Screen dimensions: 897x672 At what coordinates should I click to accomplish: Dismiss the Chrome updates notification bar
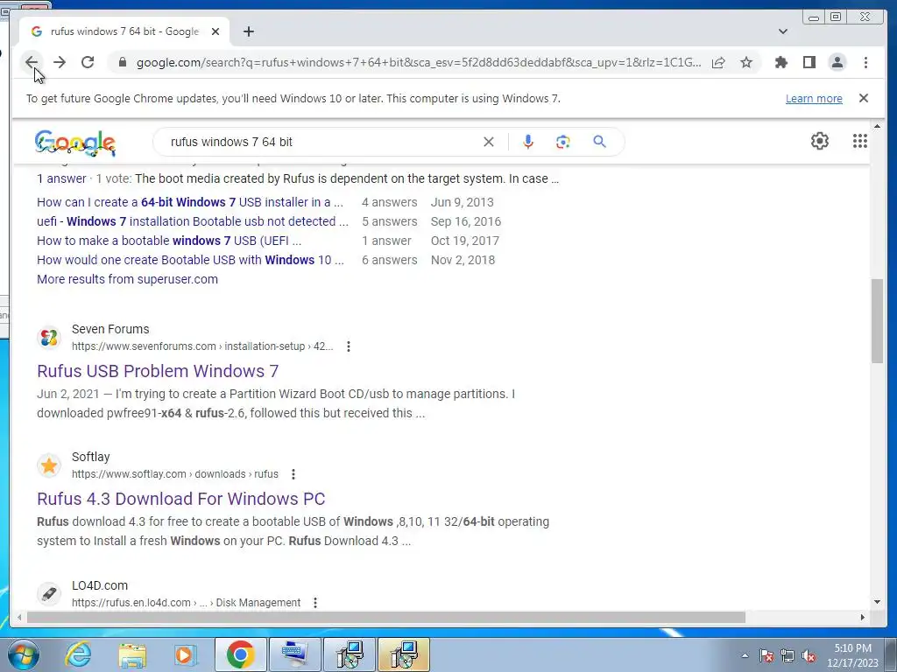tap(863, 98)
